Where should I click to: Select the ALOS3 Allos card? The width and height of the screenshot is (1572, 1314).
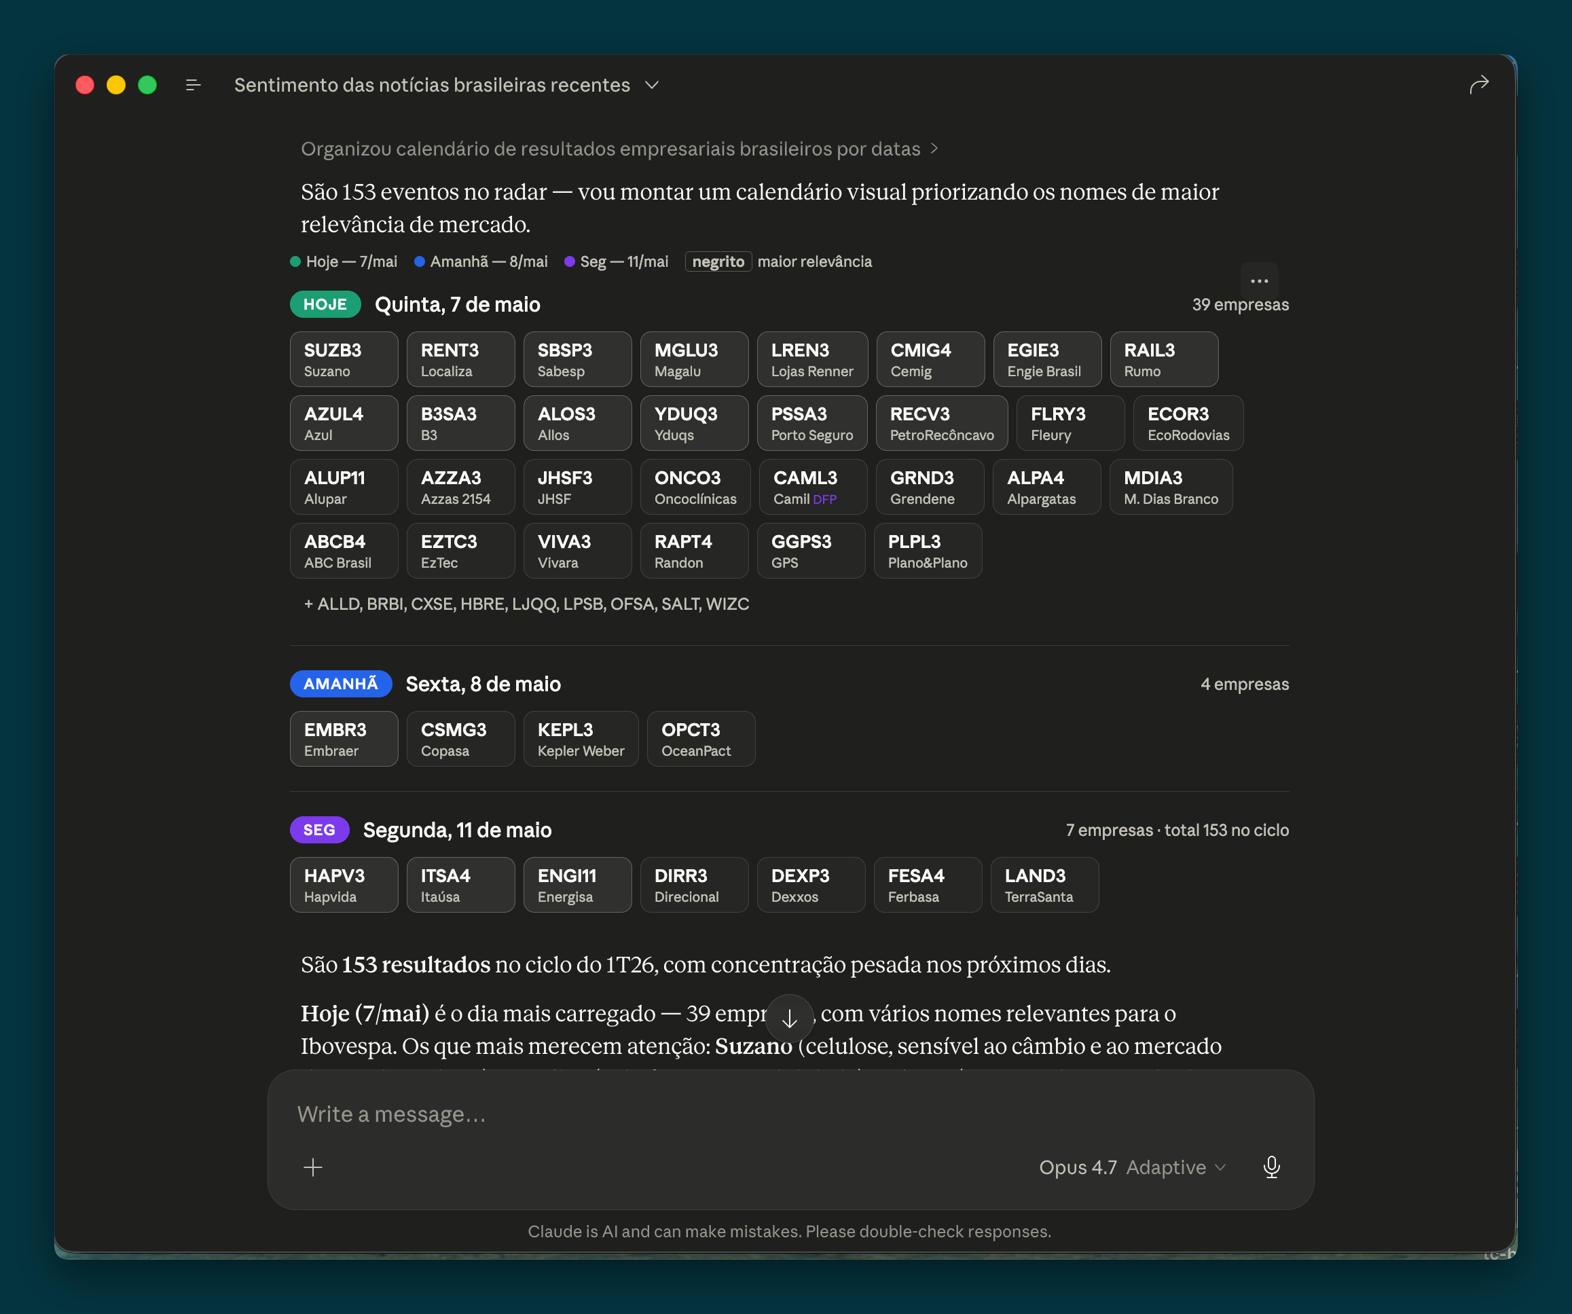tap(577, 423)
